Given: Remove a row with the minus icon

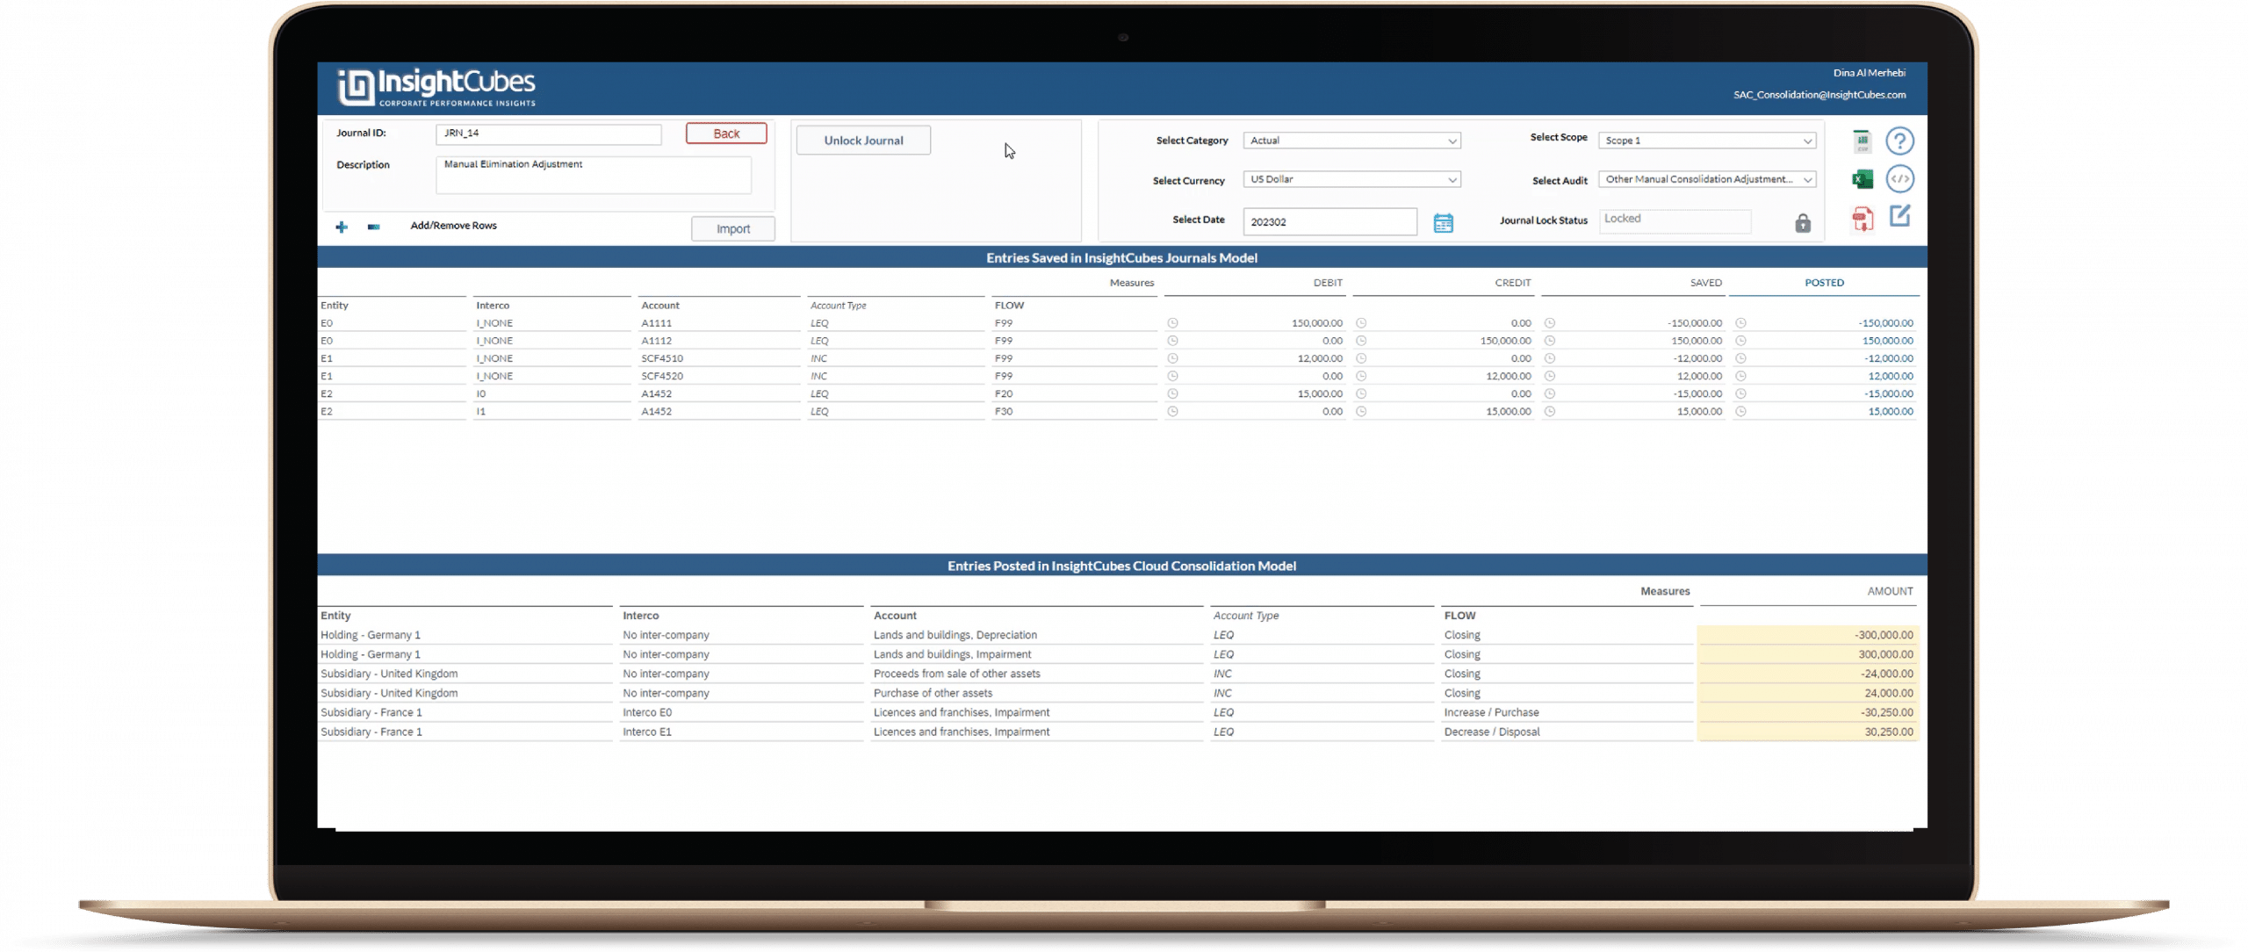Looking at the screenshot, I should click(373, 227).
